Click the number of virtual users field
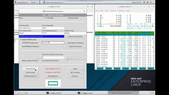This screenshot has width=169, height=95. 53,58
